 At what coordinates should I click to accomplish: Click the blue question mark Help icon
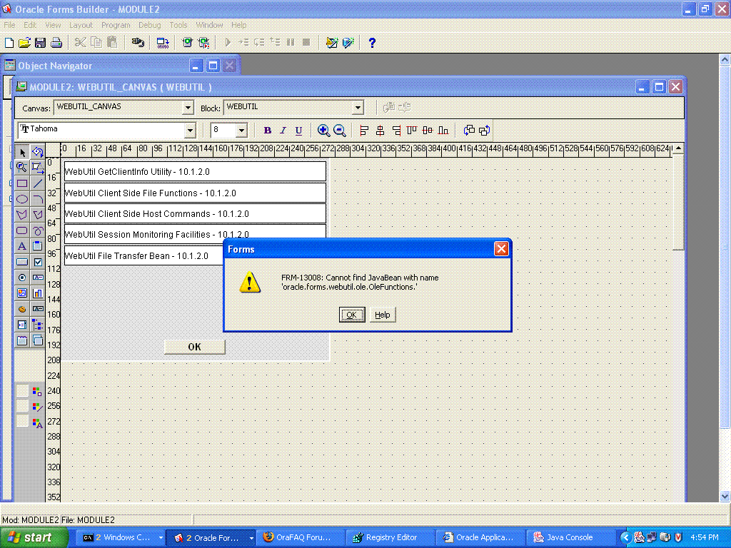pos(371,43)
